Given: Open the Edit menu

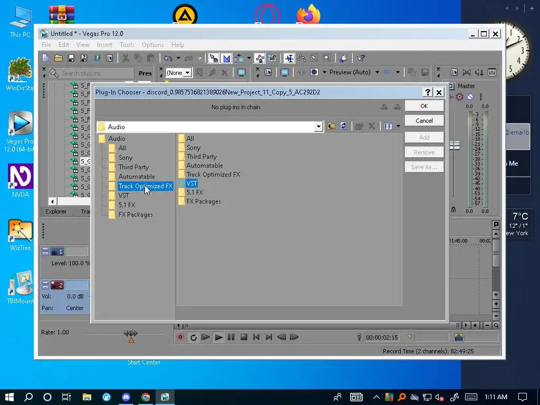Looking at the screenshot, I should [x=64, y=45].
